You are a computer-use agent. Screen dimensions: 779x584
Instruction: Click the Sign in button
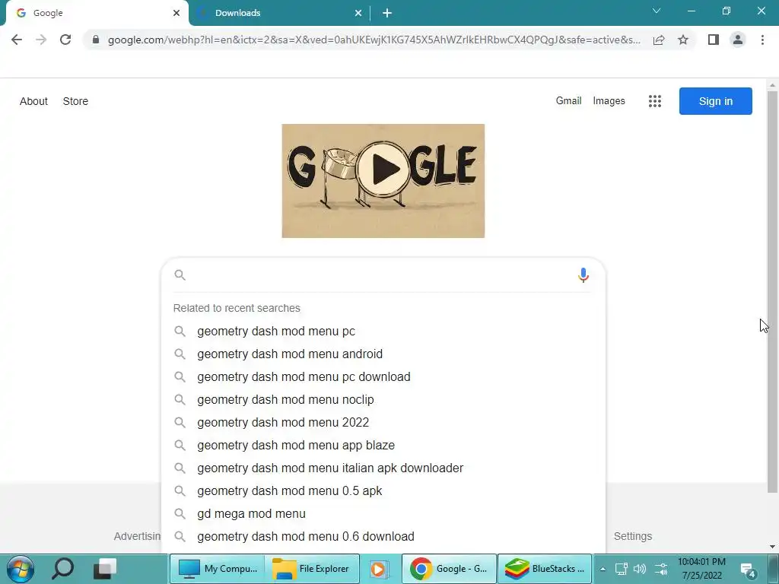(715, 101)
